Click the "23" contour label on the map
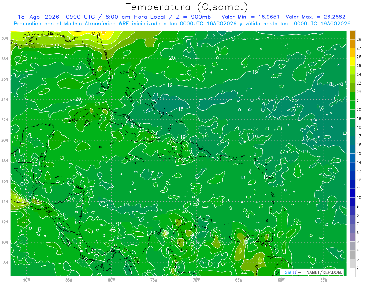Screen dimensions: 367x284 click(43, 45)
